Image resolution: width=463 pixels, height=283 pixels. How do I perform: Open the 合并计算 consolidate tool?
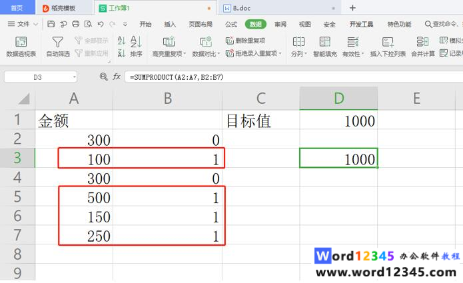point(423,46)
